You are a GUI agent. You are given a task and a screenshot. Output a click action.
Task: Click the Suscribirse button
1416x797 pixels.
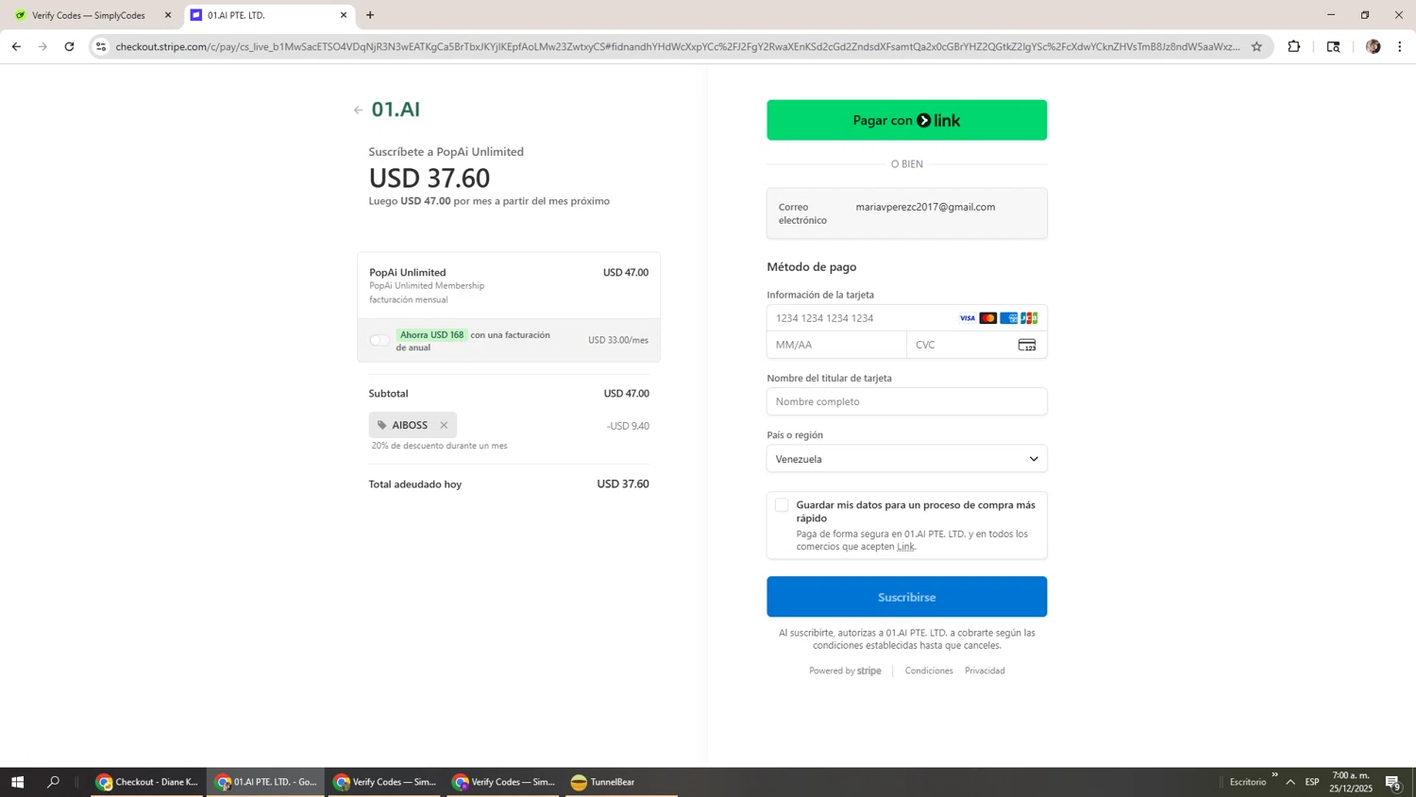click(906, 597)
